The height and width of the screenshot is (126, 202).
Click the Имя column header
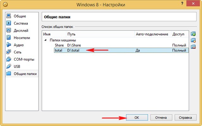(54, 34)
